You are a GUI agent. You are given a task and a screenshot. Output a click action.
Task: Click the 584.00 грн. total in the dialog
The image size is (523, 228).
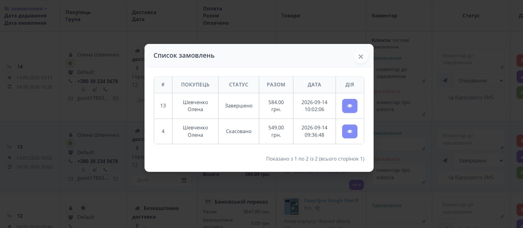tap(276, 106)
